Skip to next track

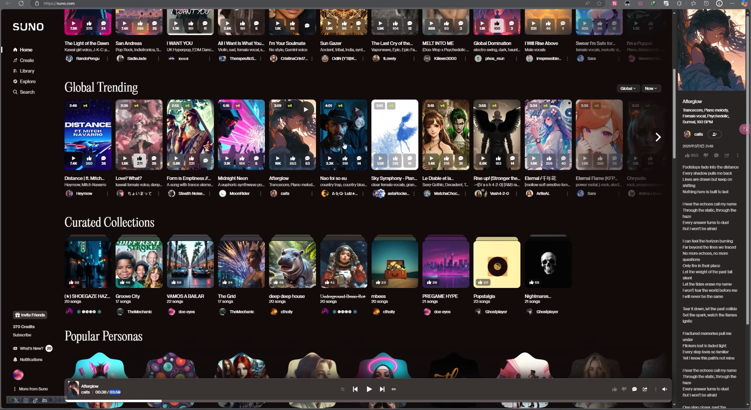(x=382, y=389)
